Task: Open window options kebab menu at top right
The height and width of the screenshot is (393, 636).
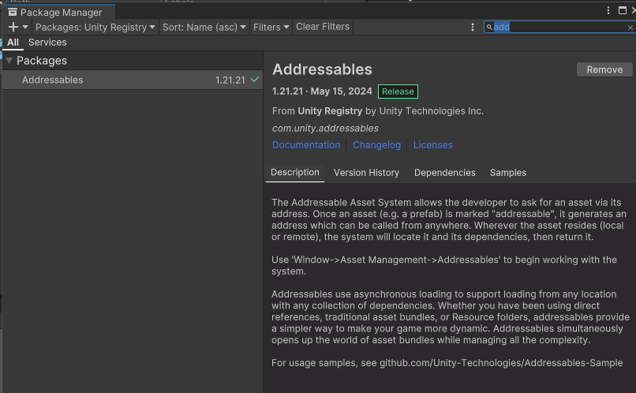Action: tap(608, 10)
